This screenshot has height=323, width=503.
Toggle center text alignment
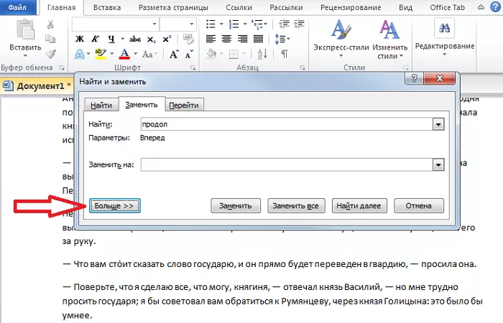226,39
